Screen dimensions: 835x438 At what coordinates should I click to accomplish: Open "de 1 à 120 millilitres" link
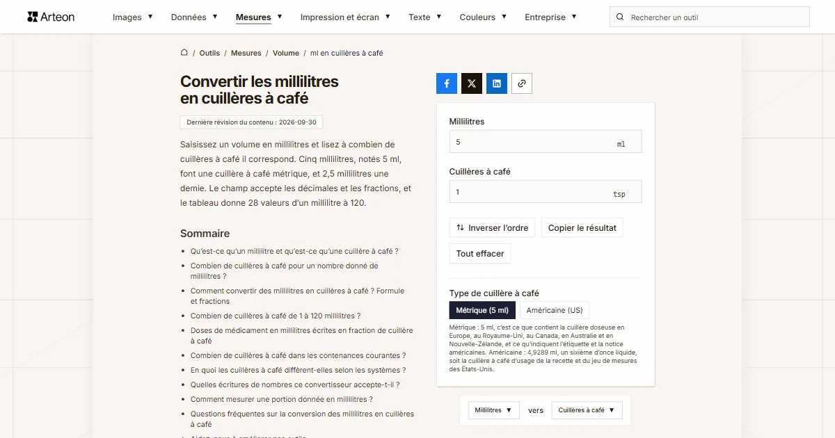point(276,316)
